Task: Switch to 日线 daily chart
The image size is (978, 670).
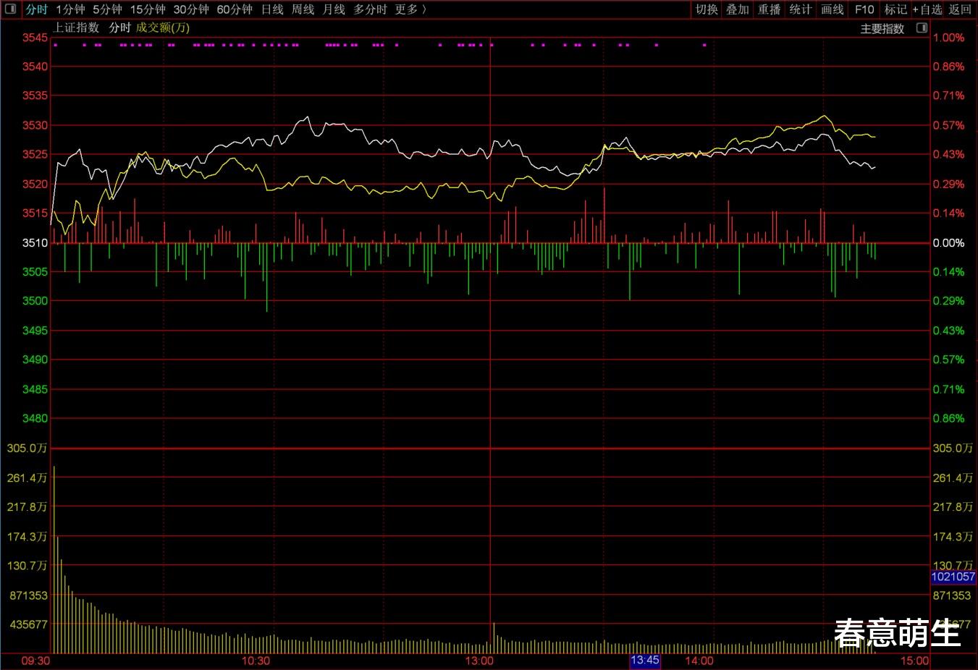Action: coord(272,9)
